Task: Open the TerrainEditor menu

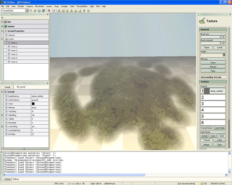Action: 82,6
